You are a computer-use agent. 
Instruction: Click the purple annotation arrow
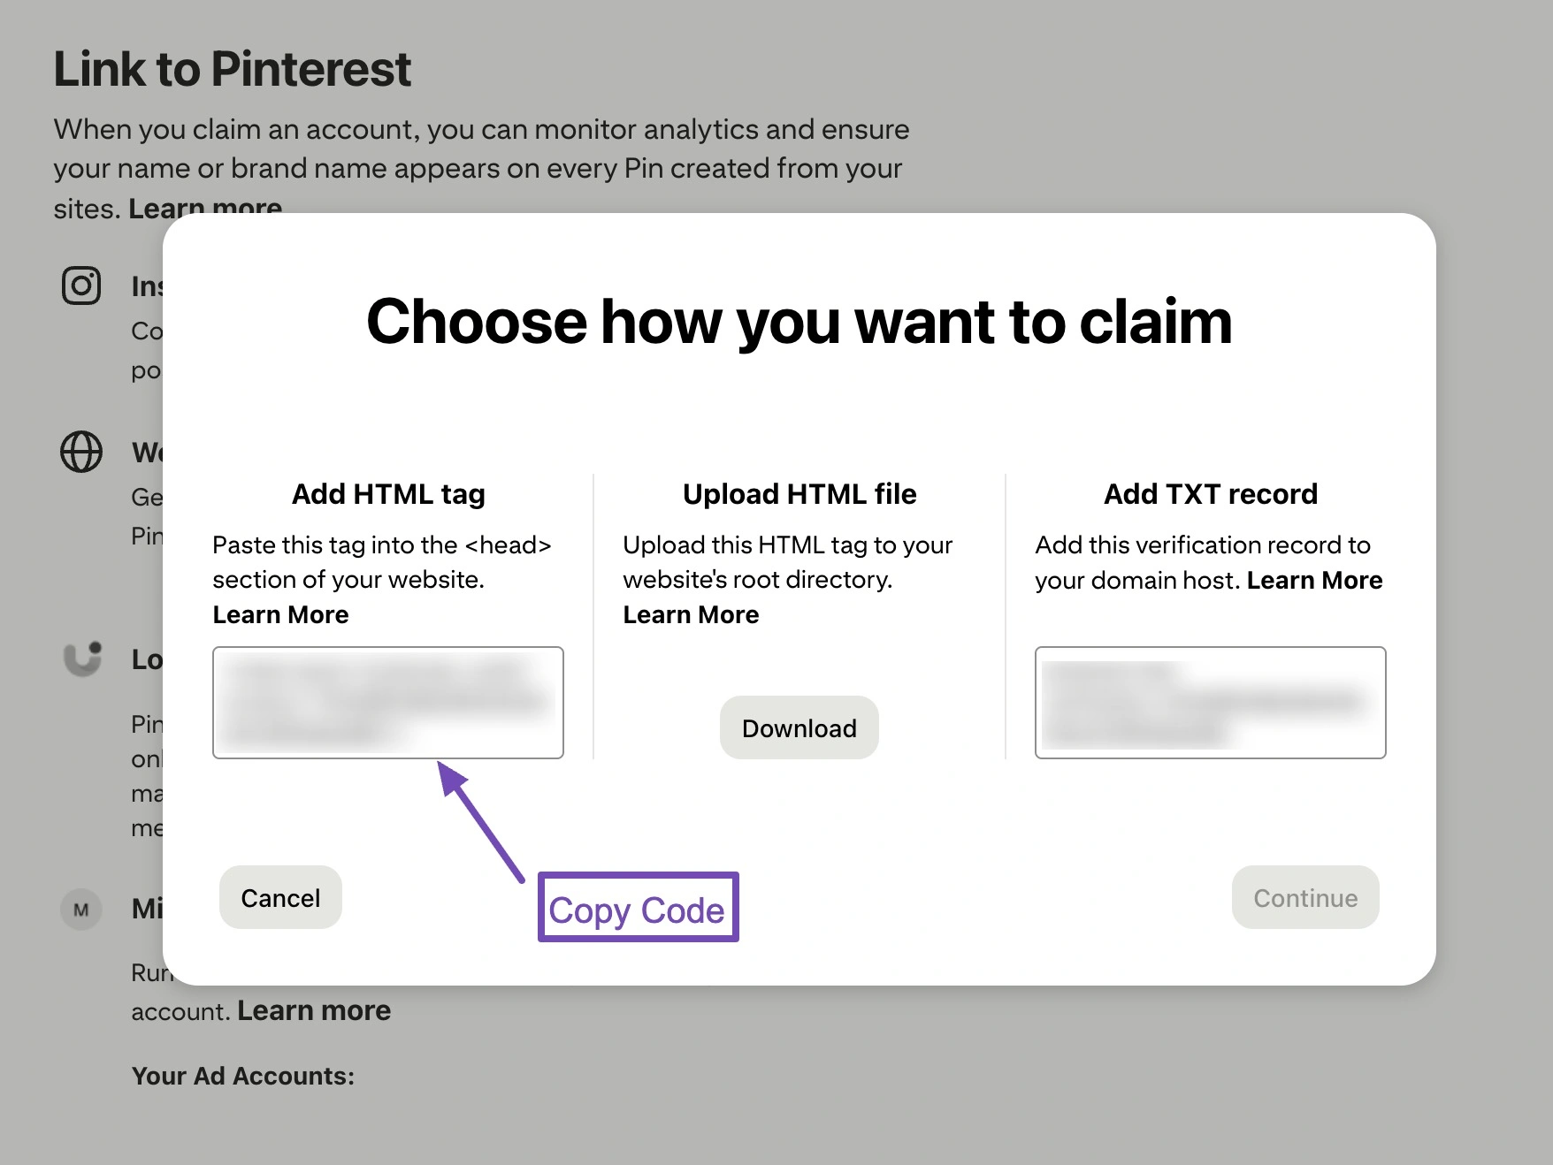pos(481,822)
